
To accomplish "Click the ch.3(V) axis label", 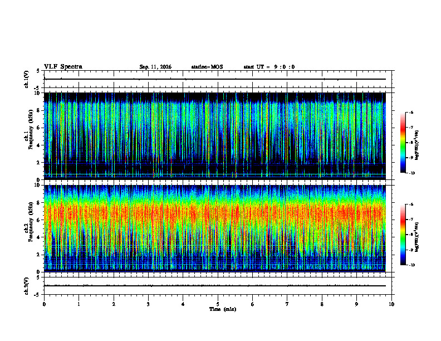I will click(x=27, y=286).
